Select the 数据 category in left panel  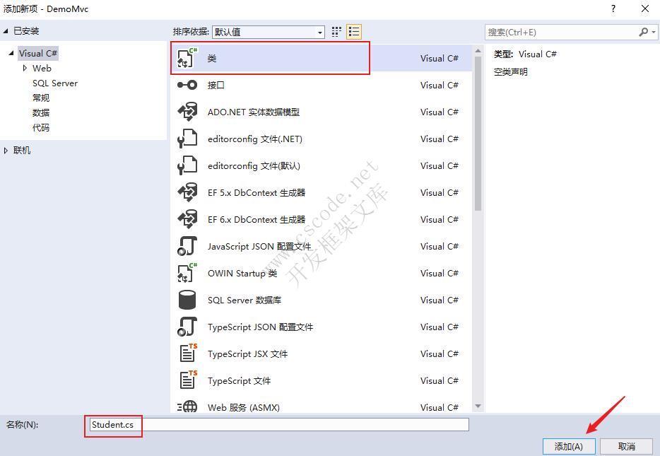point(41,112)
